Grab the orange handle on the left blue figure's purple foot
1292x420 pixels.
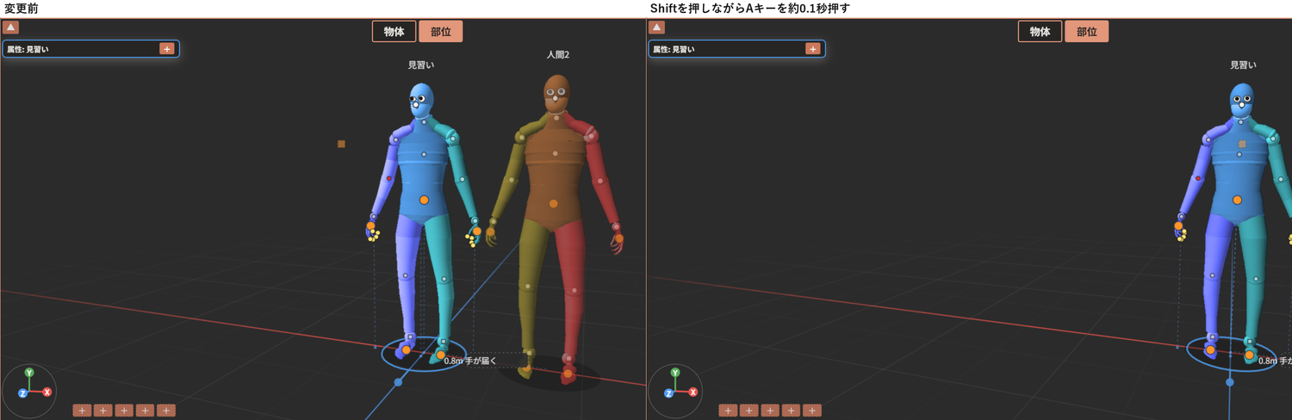[x=406, y=350]
